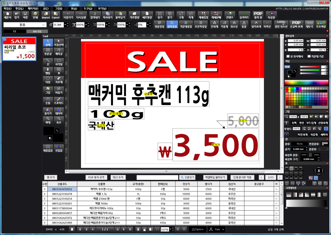
Task: Pick the 표 table tool
Action: pos(59,71)
